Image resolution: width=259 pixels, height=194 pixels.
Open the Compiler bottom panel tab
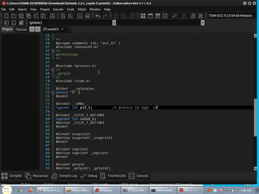[x=12, y=176]
